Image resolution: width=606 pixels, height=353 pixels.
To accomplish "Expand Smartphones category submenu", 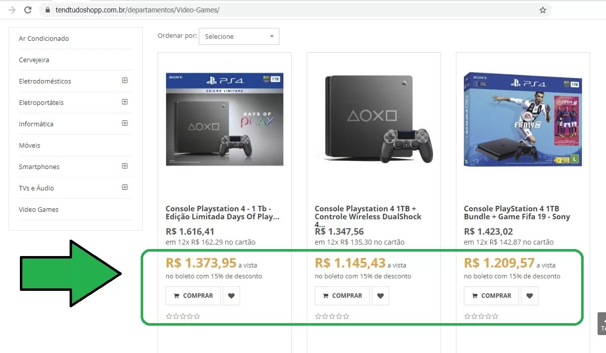I will coord(125,166).
